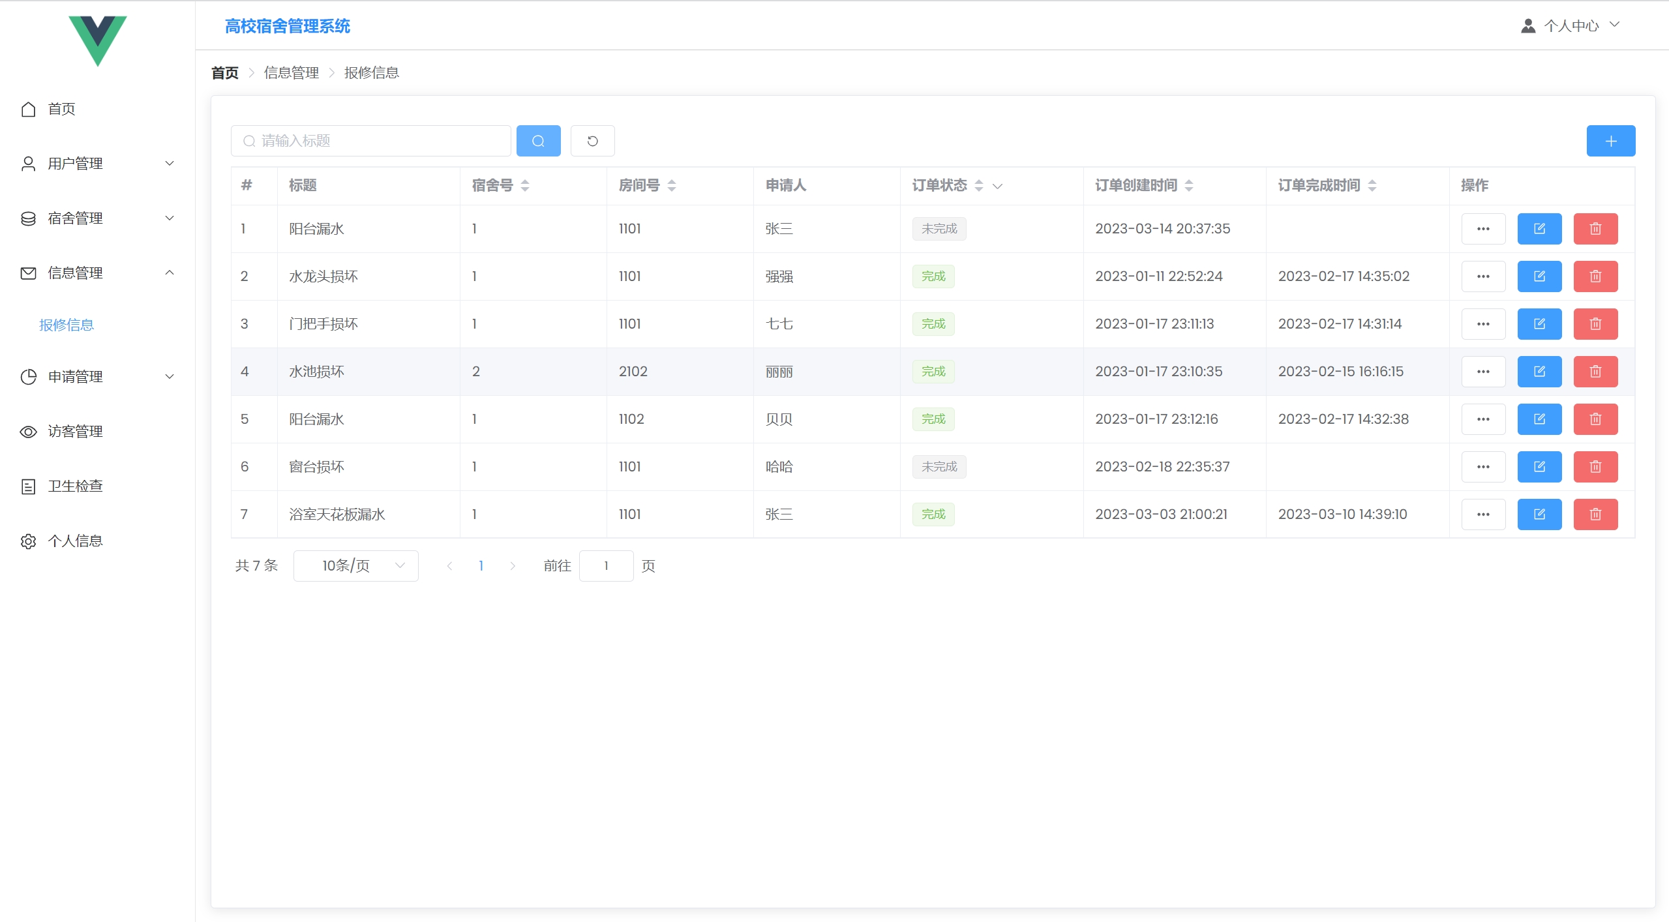Select 报修信息 submenu item
Image resolution: width=1669 pixels, height=922 pixels.
(x=67, y=325)
